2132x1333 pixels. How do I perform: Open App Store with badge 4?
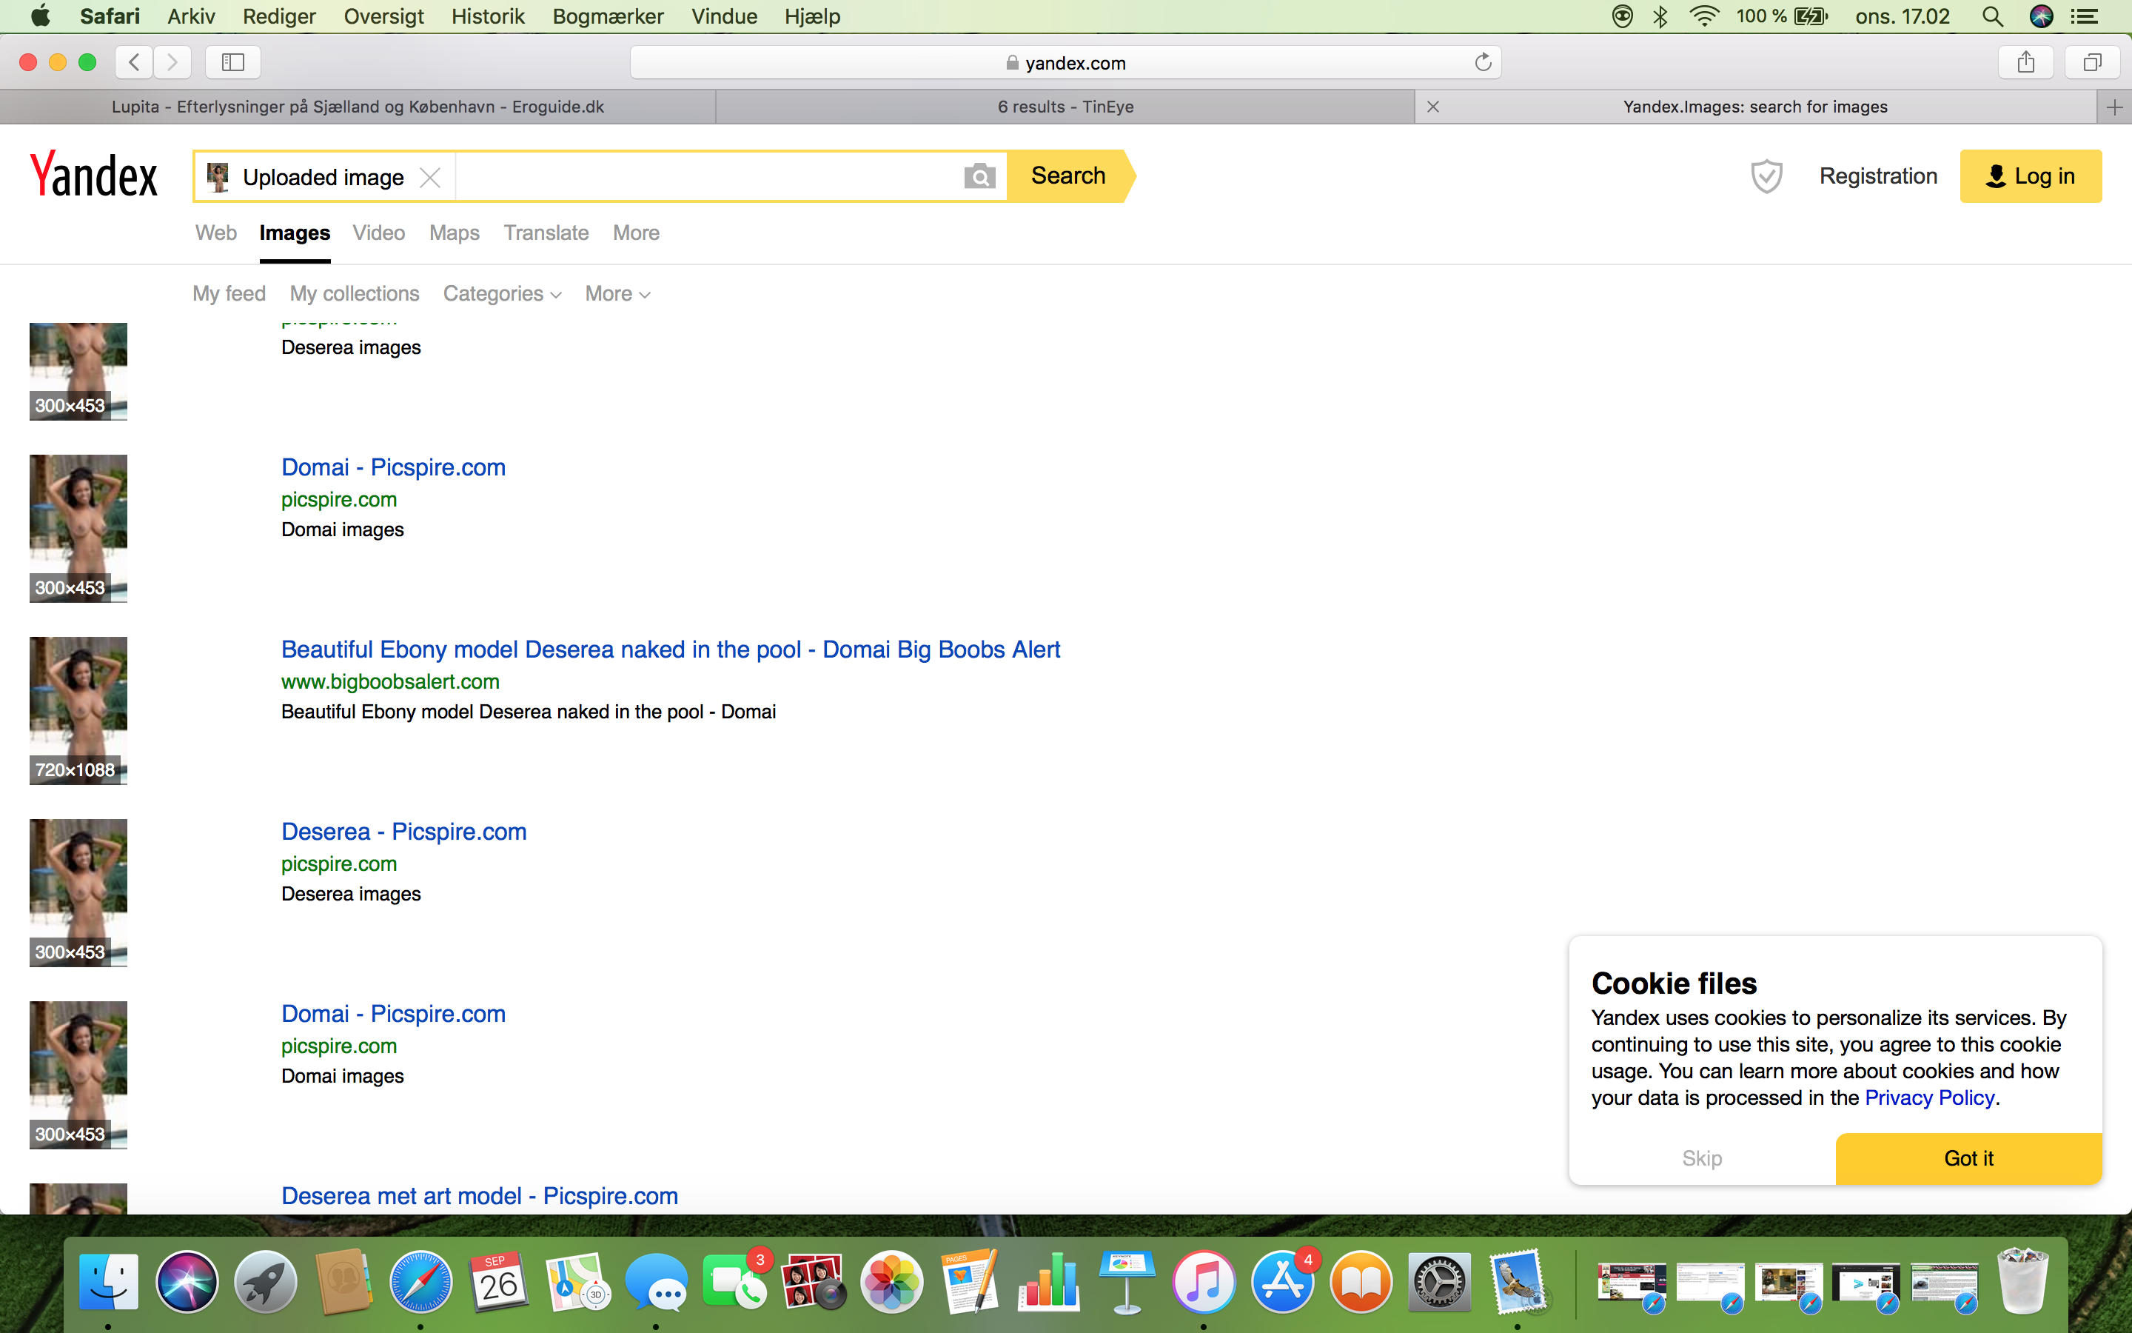(1283, 1281)
